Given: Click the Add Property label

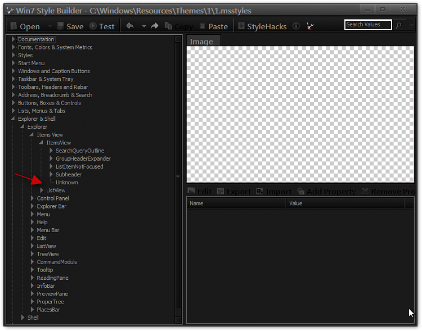Looking at the screenshot, I should 331,192.
